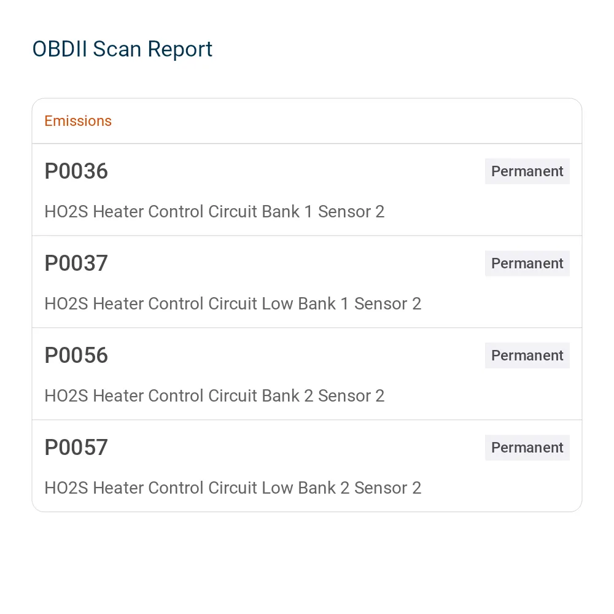Select HO2S Heater Control Circuit Low Bank 2 description
The height and width of the screenshot is (614, 614).
(x=233, y=488)
